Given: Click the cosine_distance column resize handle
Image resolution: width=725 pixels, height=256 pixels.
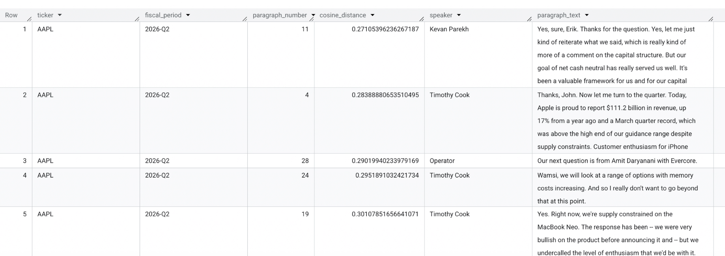Looking at the screenshot, I should pos(422,19).
